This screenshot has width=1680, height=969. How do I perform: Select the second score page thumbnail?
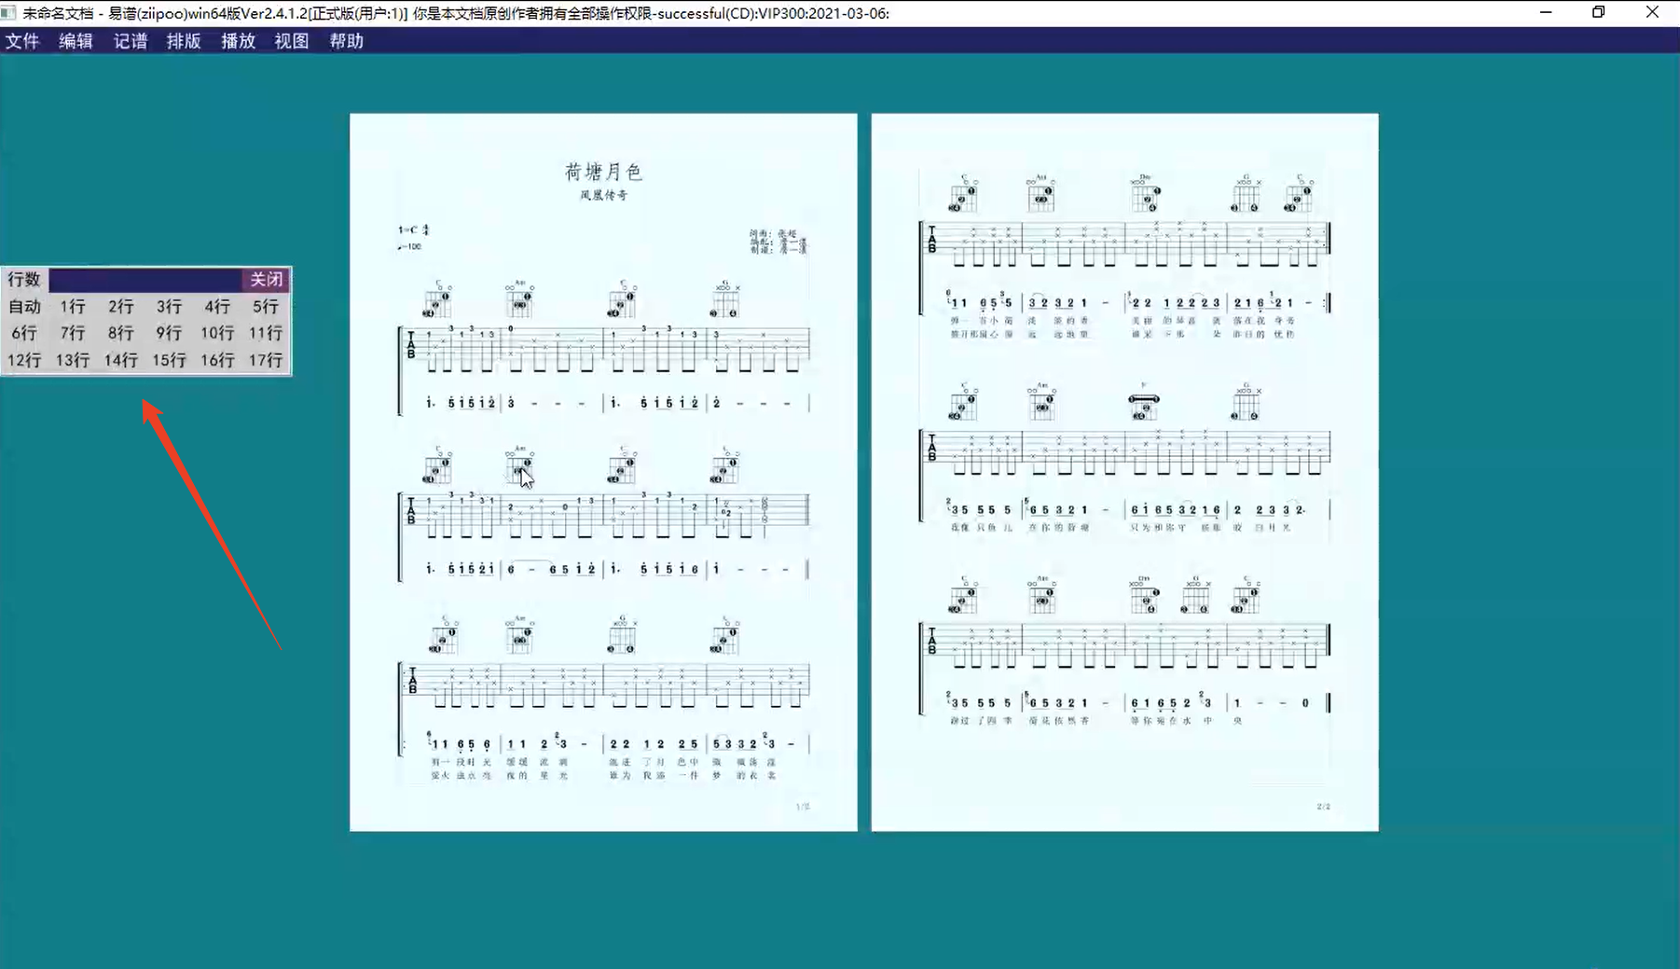tap(1124, 472)
